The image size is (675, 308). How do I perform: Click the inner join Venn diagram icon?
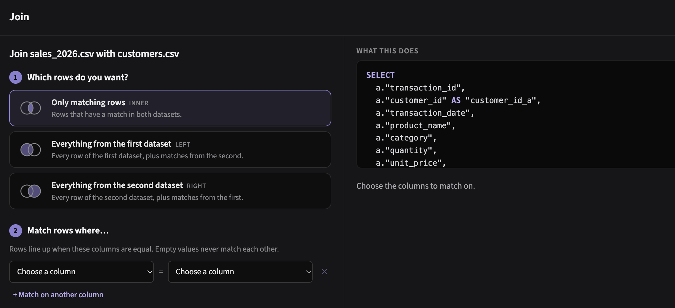(31, 108)
